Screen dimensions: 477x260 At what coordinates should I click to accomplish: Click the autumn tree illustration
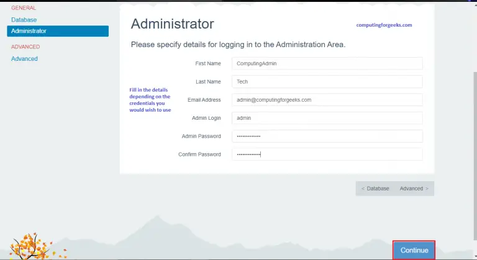[34, 246]
